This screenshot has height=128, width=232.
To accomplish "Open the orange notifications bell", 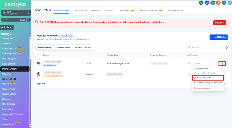I will pos(218,3).
